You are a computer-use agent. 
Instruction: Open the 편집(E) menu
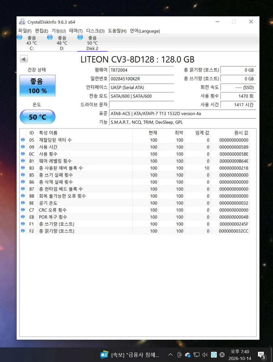[41, 31]
